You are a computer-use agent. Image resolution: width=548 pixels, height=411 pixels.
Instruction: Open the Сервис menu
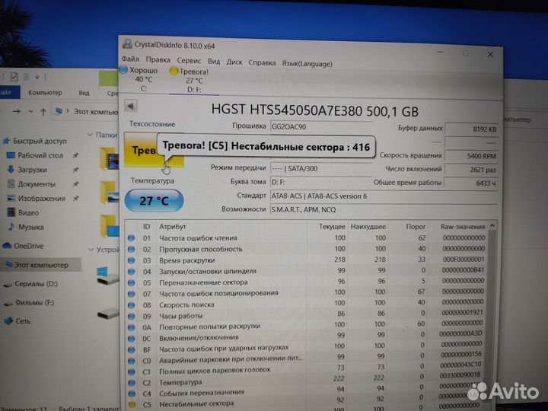coord(189,60)
